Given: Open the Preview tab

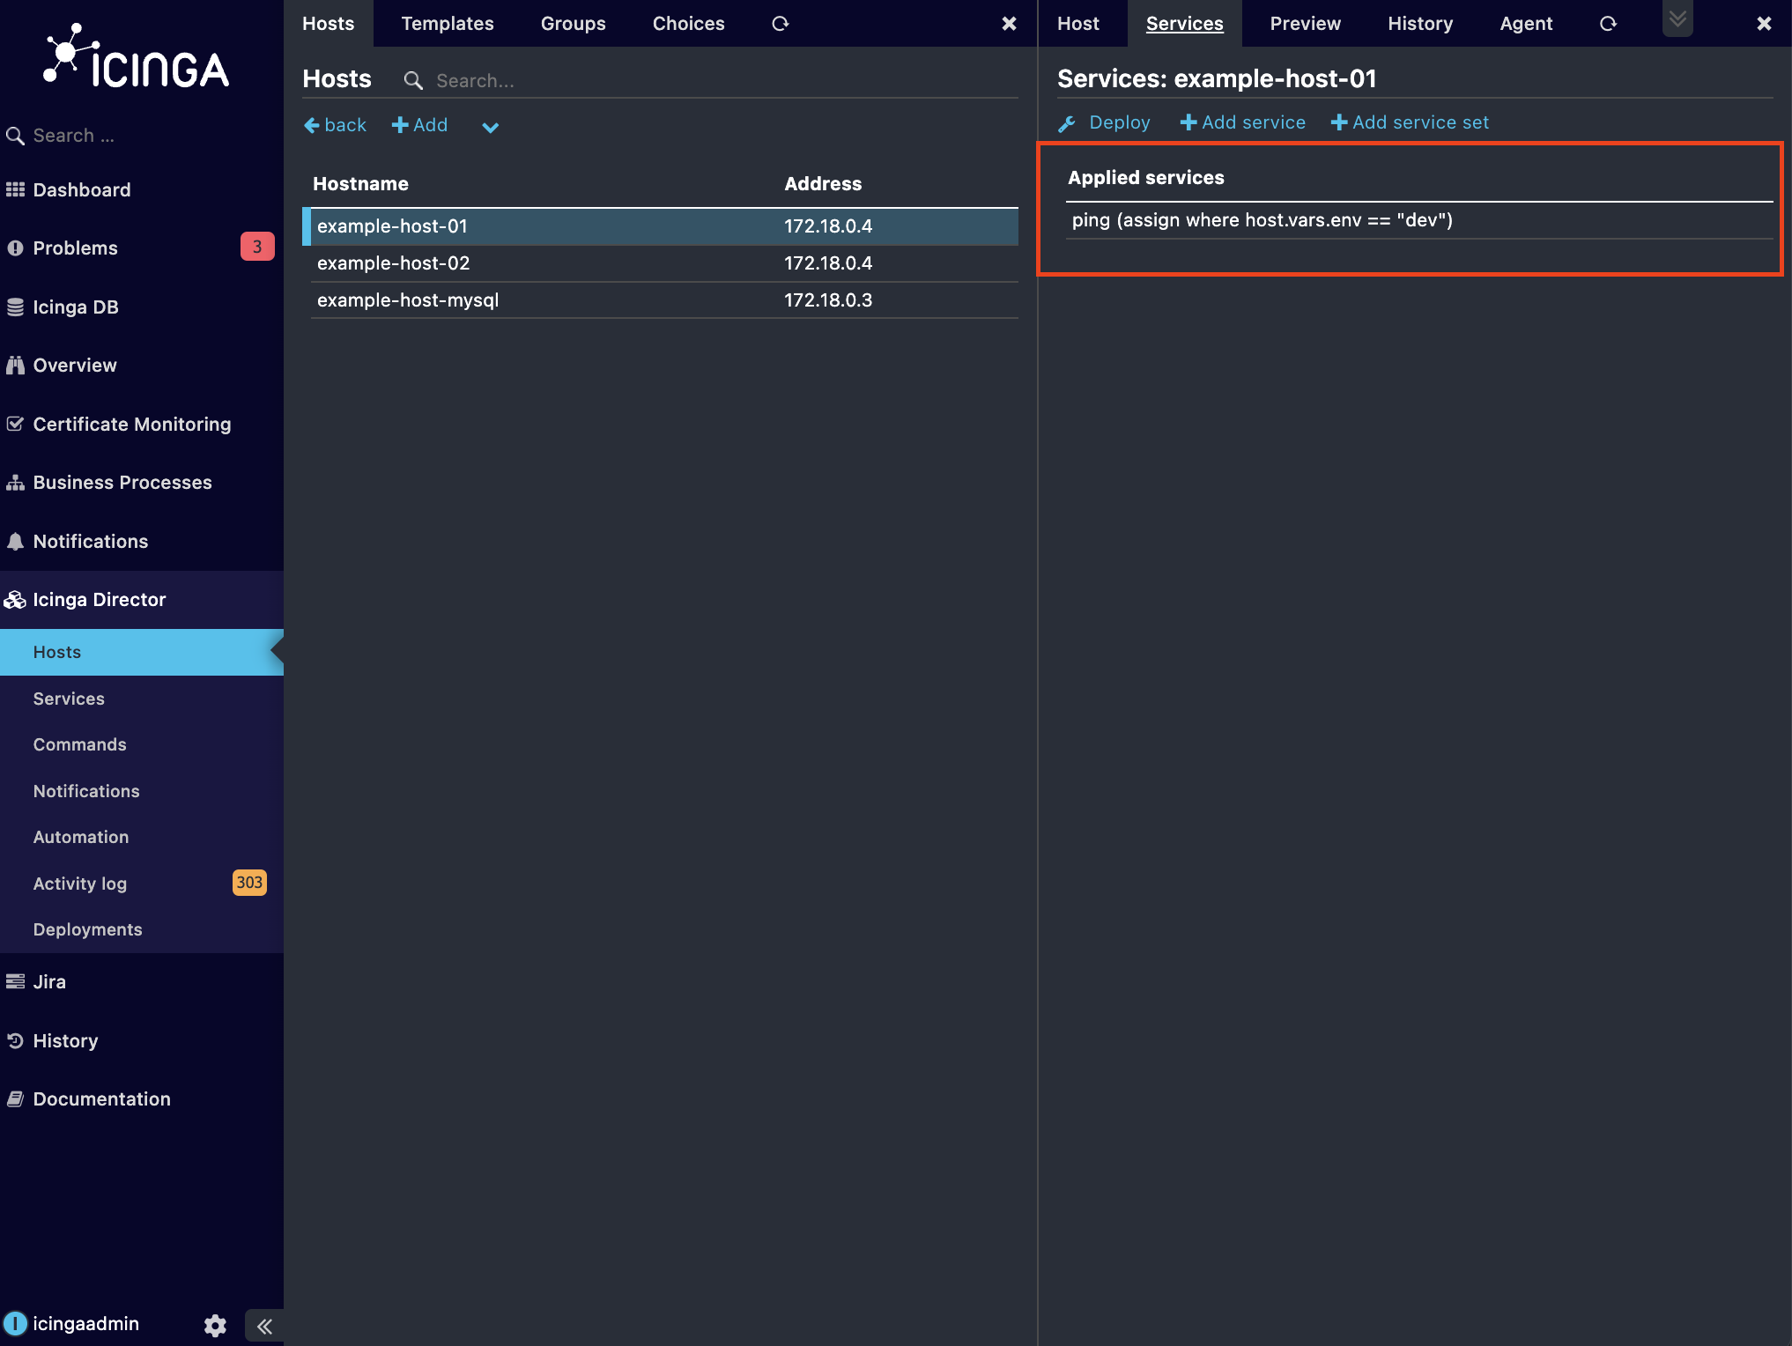Looking at the screenshot, I should (x=1306, y=24).
